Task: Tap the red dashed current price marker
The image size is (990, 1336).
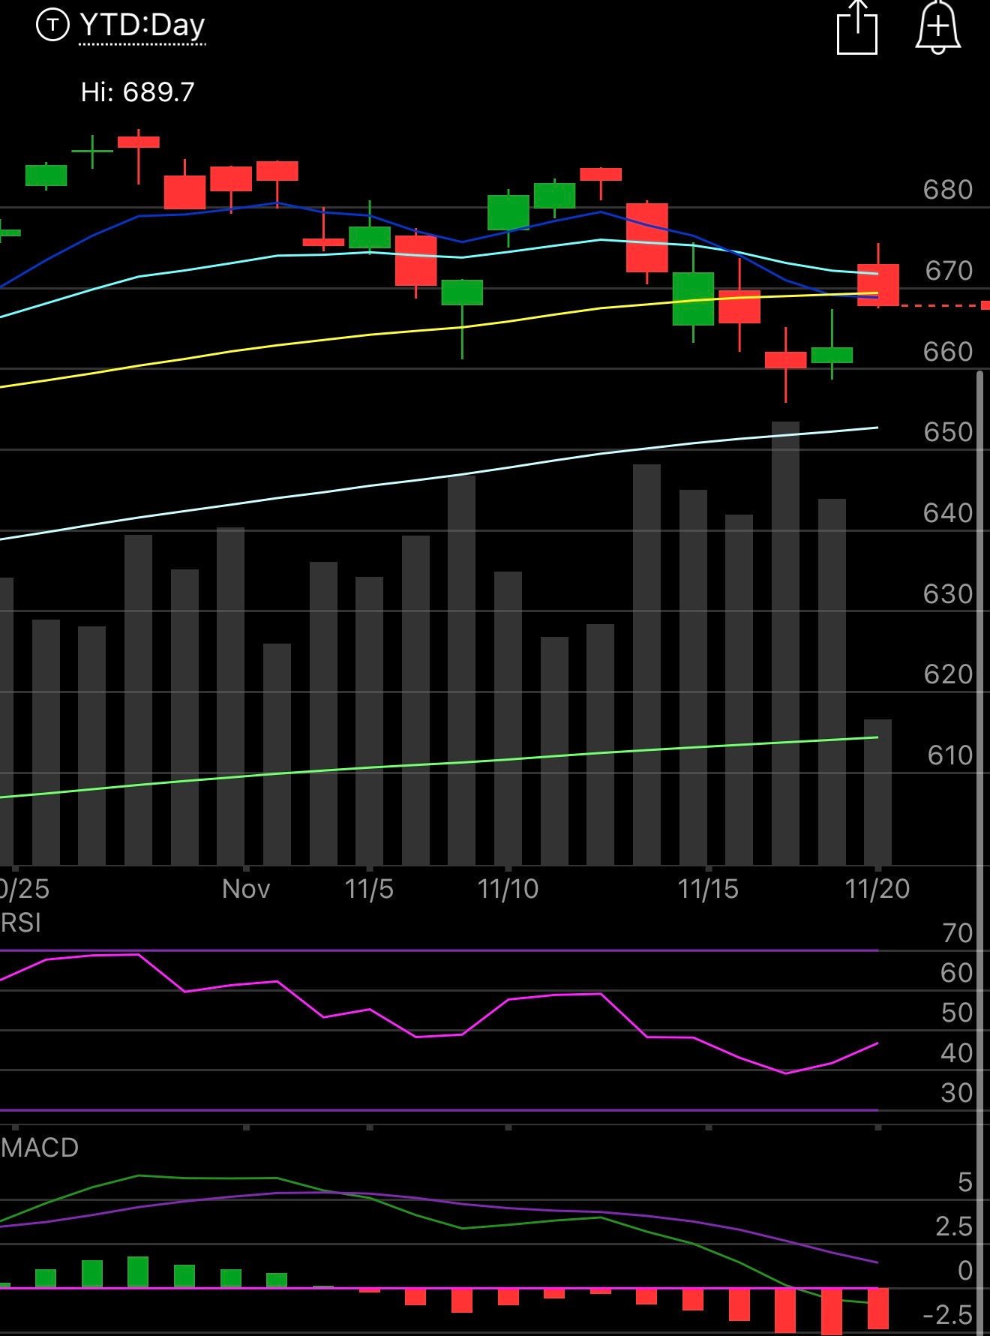Action: coord(945,305)
